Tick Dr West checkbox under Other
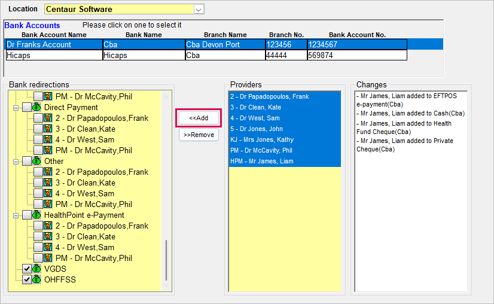This screenshot has height=304, width=494. click(38, 193)
